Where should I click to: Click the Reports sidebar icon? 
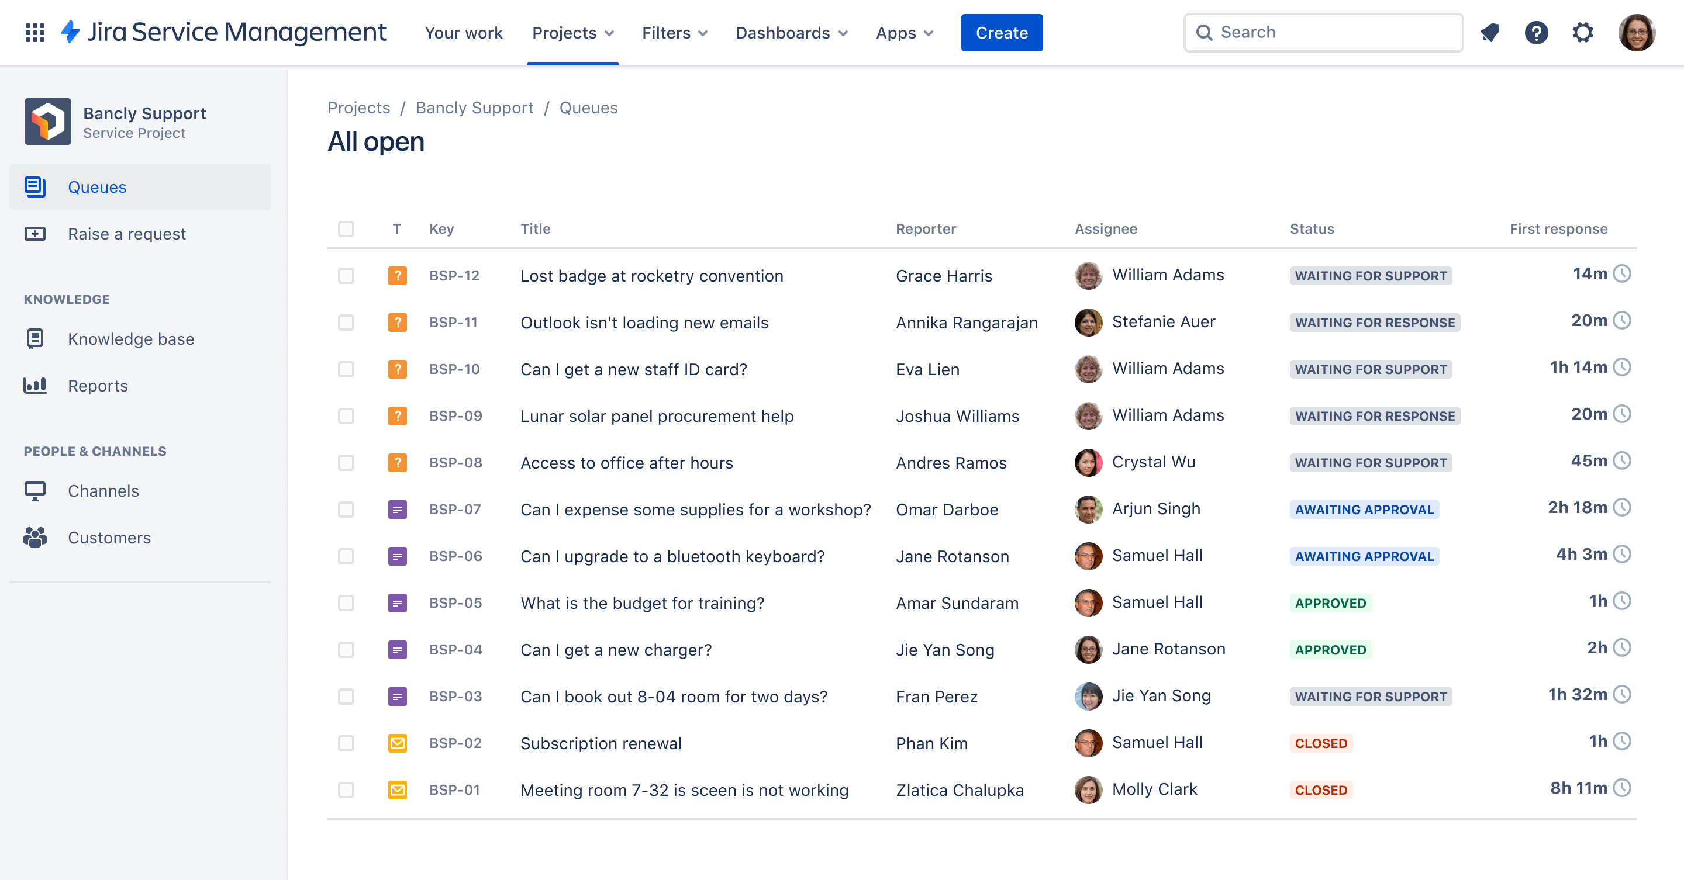34,385
